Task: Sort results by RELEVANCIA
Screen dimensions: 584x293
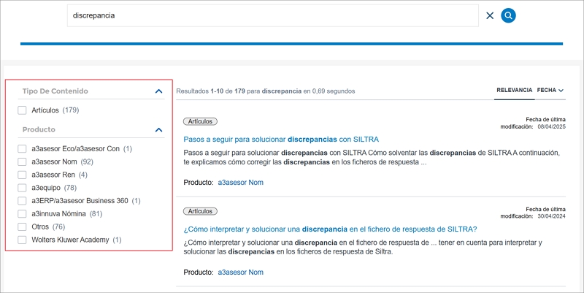Action: pos(514,90)
